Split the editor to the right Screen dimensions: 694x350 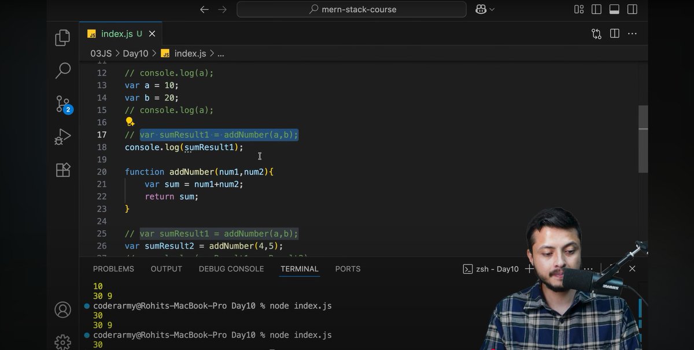pyautogui.click(x=614, y=34)
